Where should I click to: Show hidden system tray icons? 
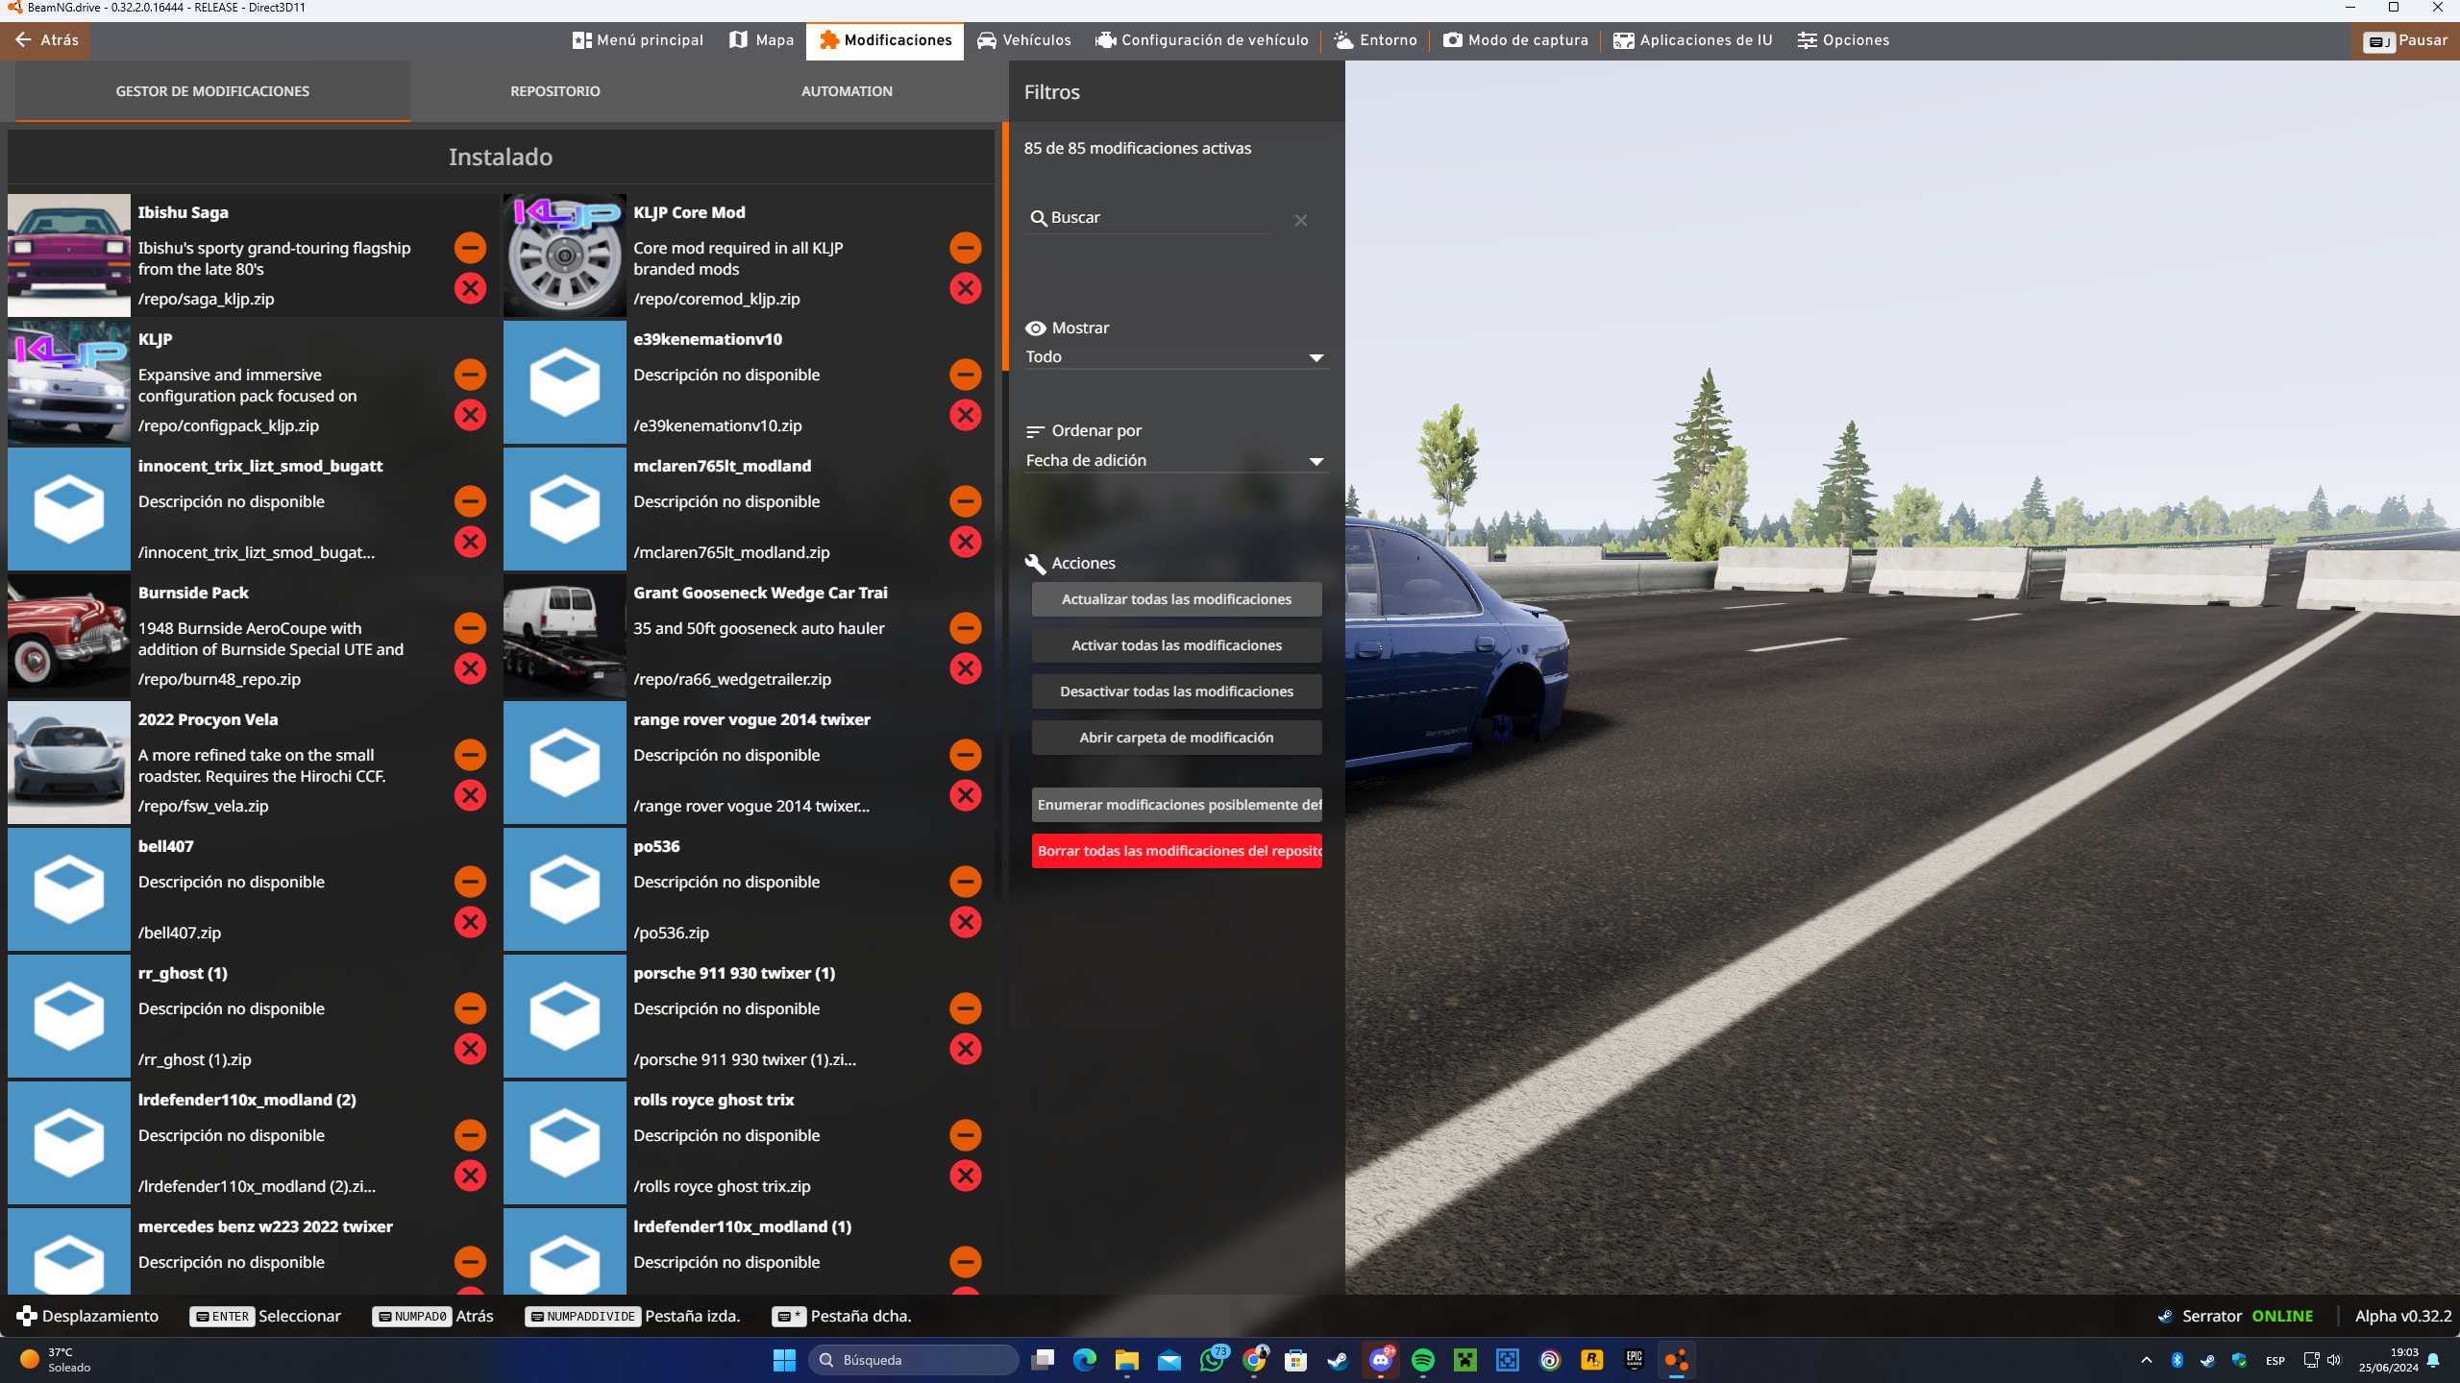(x=2147, y=1360)
